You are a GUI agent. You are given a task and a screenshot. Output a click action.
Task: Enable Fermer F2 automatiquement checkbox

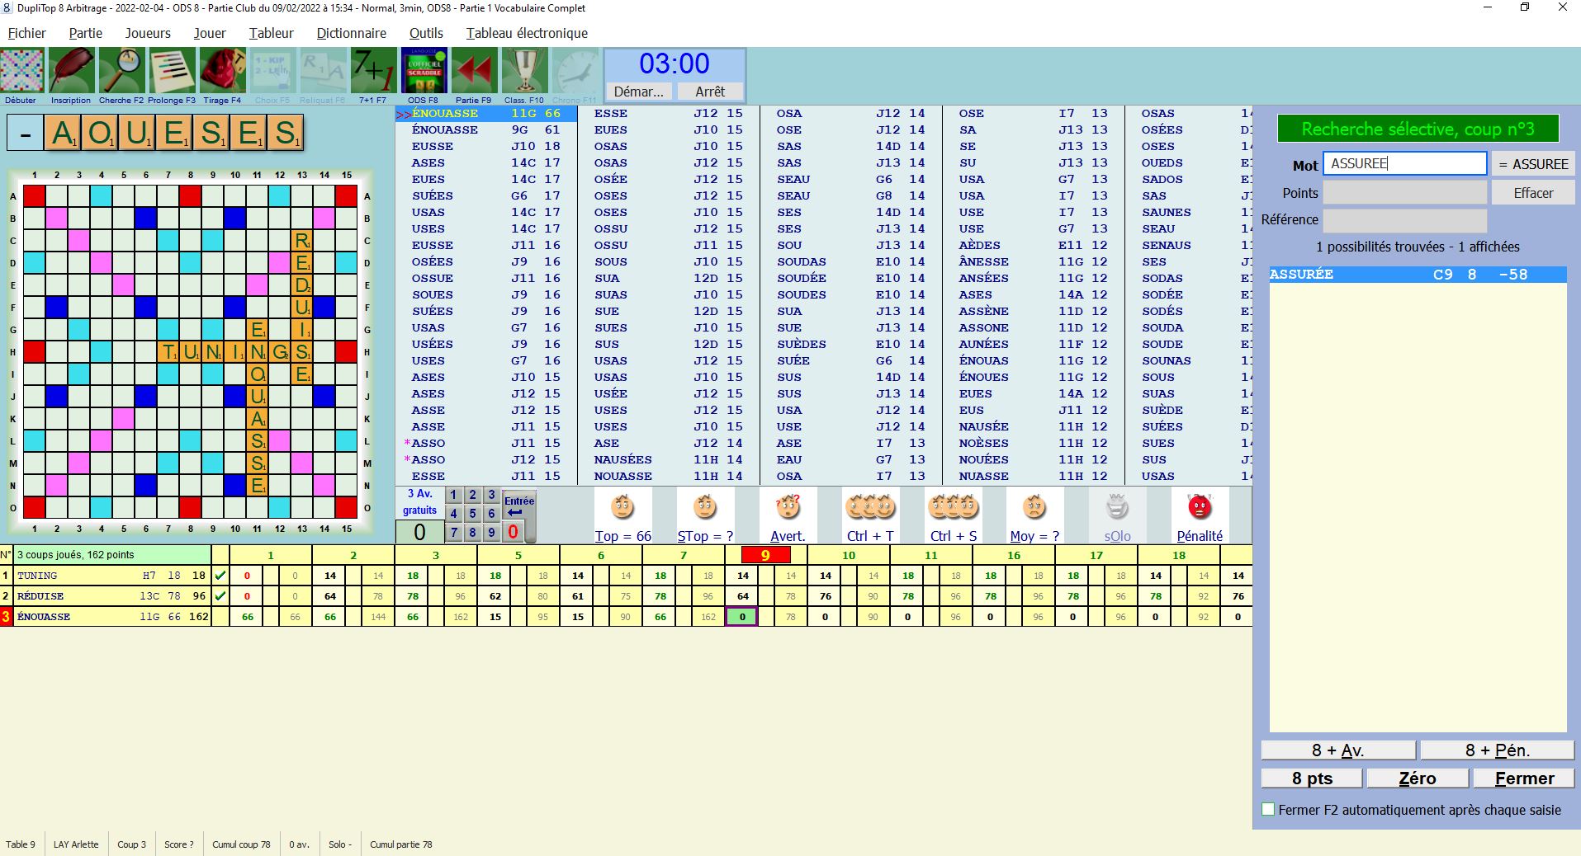click(x=1268, y=810)
